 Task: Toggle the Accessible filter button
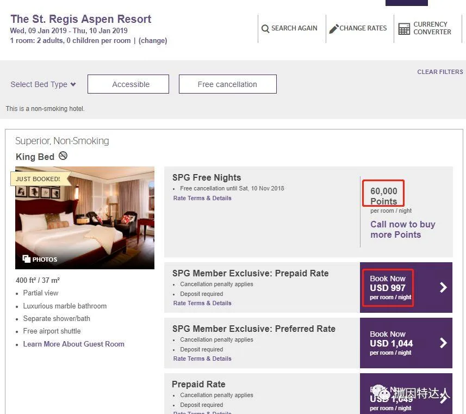[128, 84]
